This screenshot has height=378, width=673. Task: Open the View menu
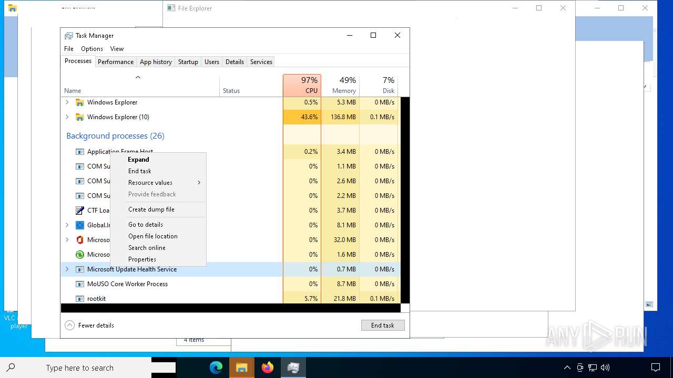pyautogui.click(x=117, y=49)
